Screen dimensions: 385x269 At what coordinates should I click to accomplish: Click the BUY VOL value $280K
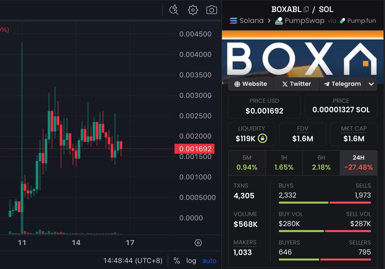coord(289,224)
